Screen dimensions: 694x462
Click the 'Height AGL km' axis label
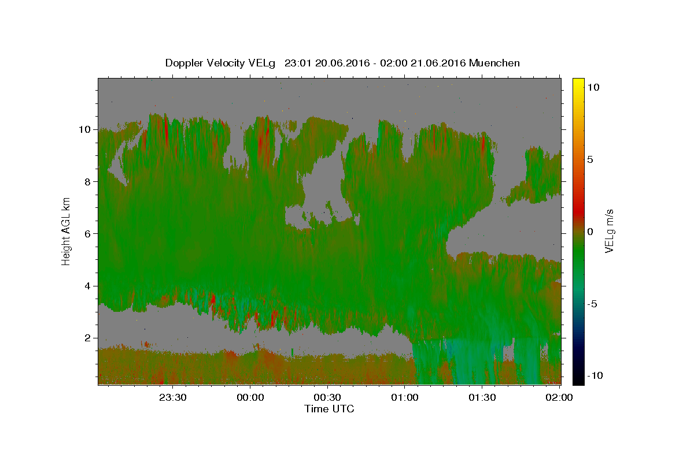click(66, 231)
